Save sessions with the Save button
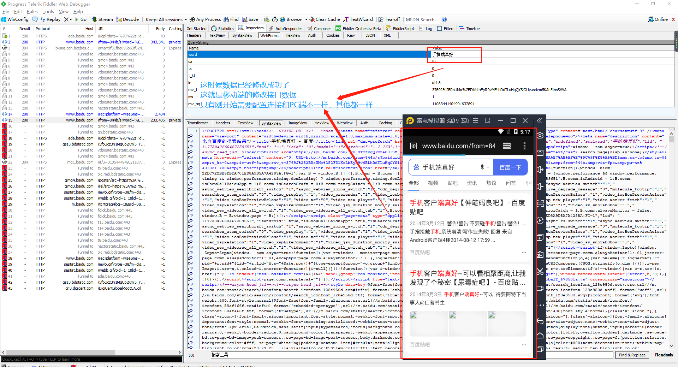This screenshot has height=367, width=678. [x=250, y=19]
